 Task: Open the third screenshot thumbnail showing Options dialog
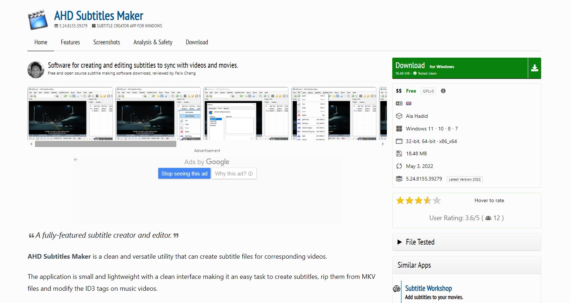point(246,113)
